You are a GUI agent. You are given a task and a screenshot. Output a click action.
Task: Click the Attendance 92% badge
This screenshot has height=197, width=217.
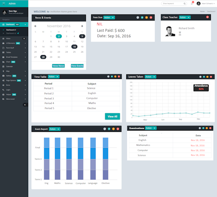(201, 88)
